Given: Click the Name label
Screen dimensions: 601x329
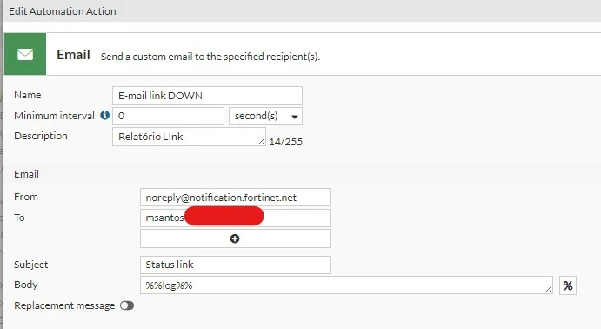Looking at the screenshot, I should (28, 95).
